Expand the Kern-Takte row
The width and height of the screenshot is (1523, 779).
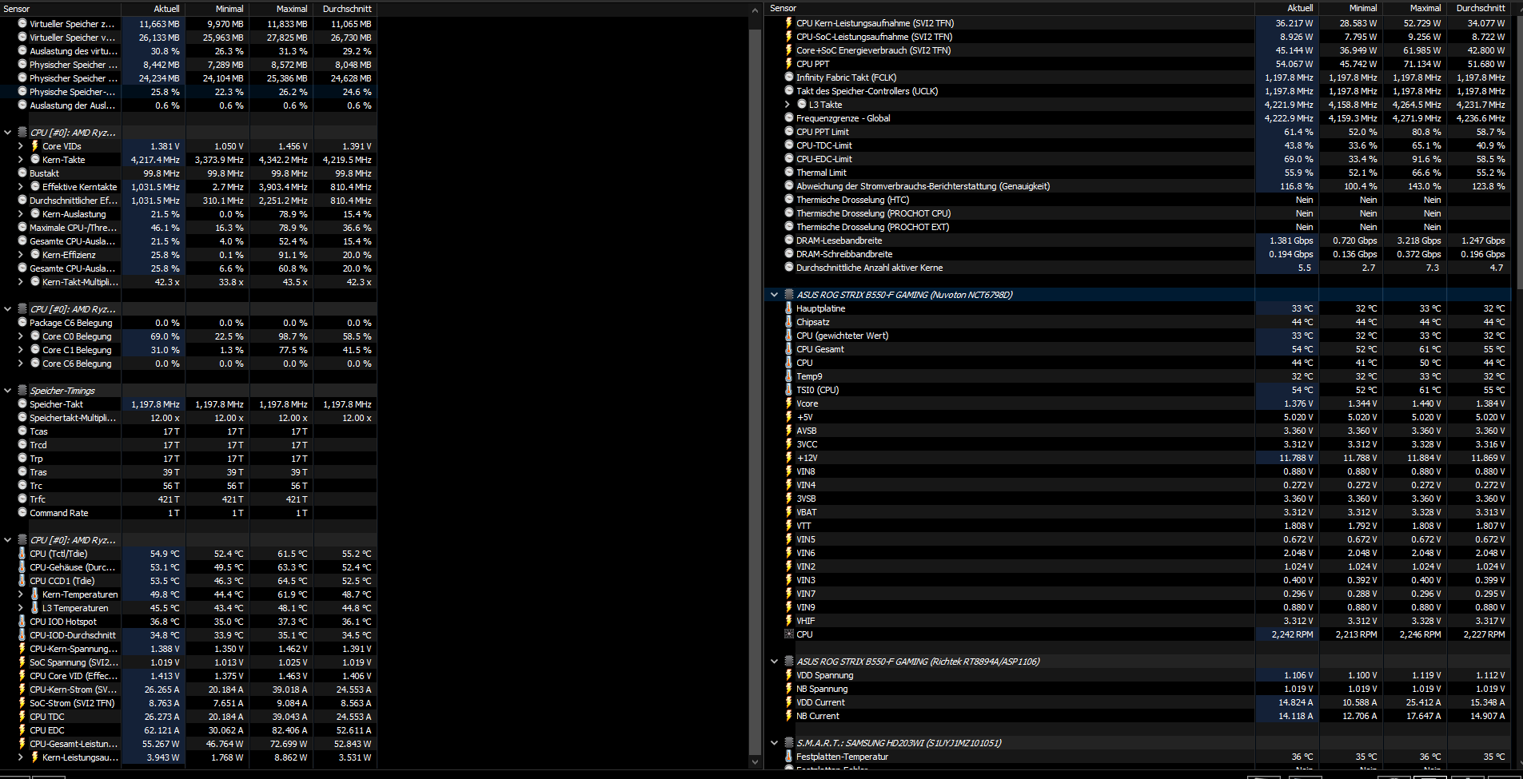[x=21, y=160]
